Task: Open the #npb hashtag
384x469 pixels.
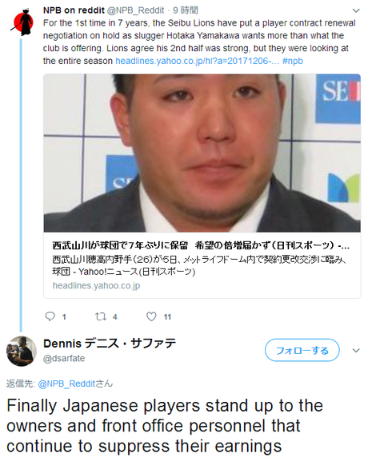Action: click(293, 61)
